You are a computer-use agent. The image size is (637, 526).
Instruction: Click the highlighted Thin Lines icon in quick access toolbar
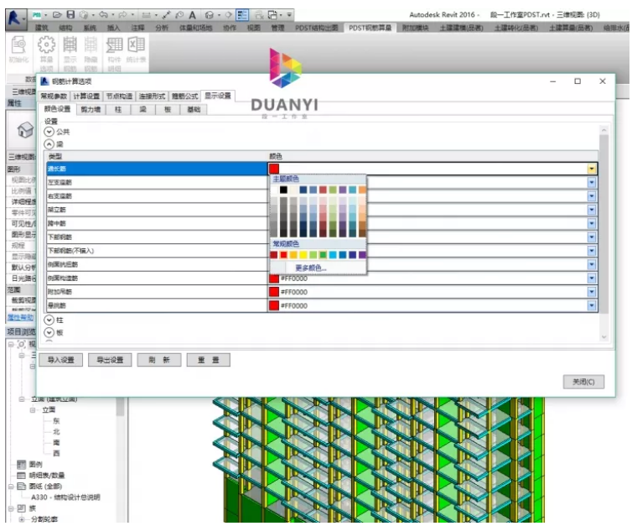point(242,15)
